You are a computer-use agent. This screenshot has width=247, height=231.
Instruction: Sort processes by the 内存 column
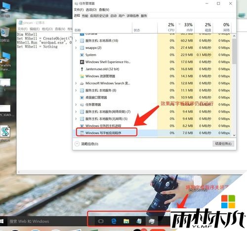click(185, 27)
